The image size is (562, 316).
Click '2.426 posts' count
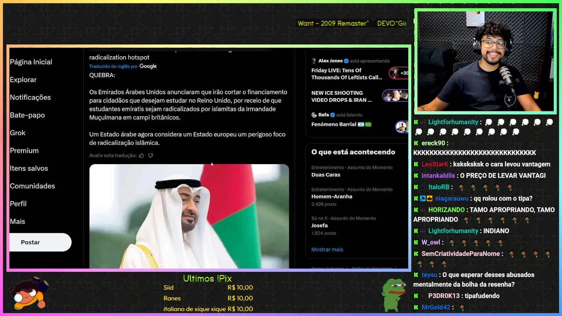point(324,204)
